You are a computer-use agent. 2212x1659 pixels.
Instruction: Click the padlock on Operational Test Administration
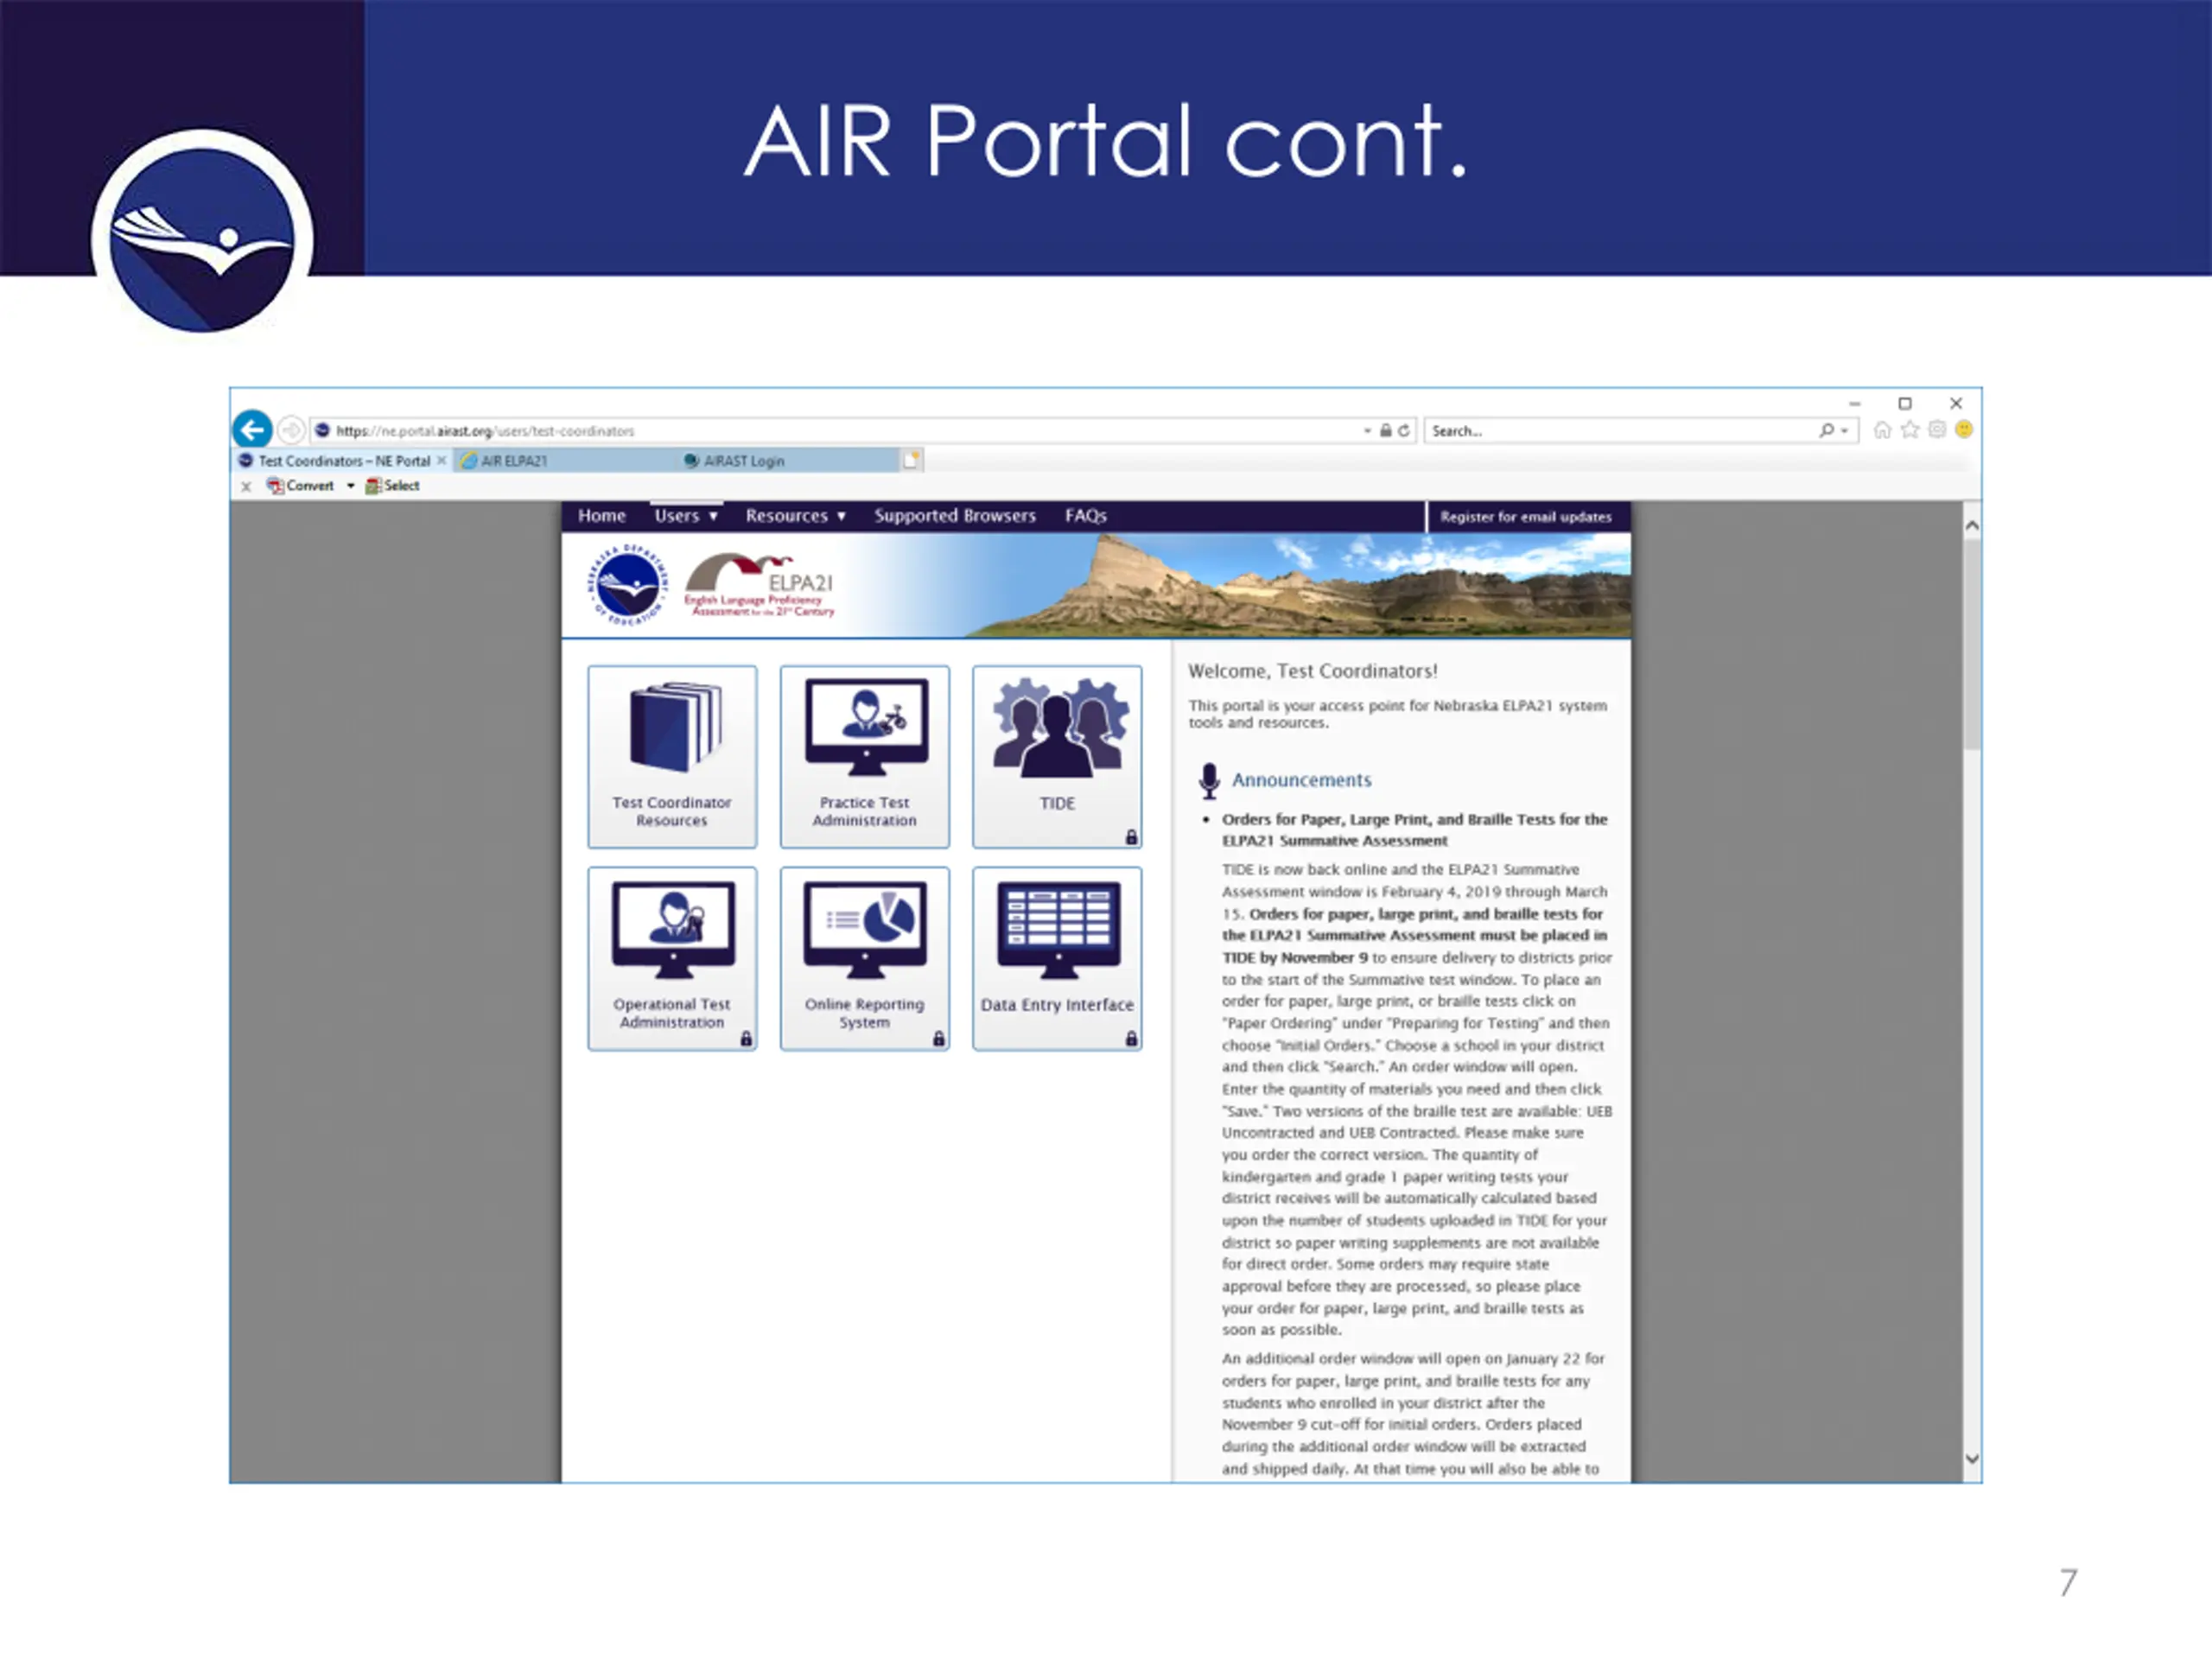click(x=746, y=1039)
